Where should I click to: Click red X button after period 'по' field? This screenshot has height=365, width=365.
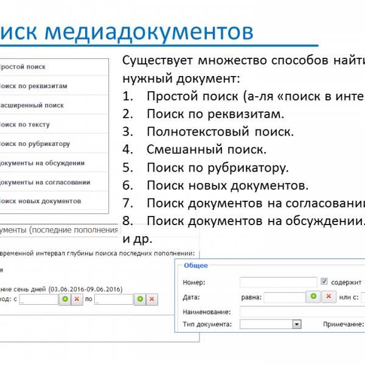(x=152, y=299)
